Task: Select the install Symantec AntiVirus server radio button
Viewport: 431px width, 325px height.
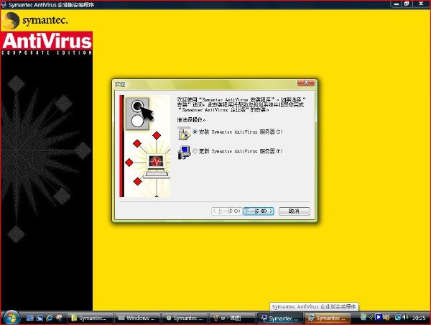Action: 195,132
